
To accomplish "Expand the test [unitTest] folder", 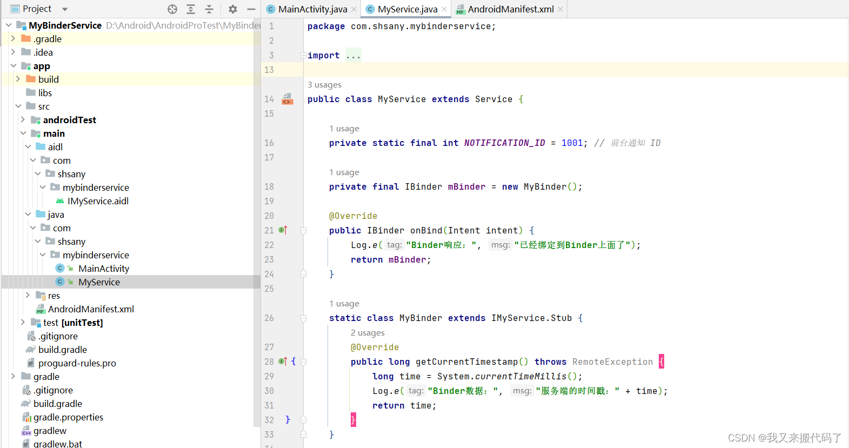I will click(23, 322).
